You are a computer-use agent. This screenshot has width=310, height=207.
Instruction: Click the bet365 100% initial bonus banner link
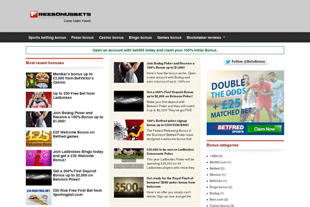click(x=155, y=50)
